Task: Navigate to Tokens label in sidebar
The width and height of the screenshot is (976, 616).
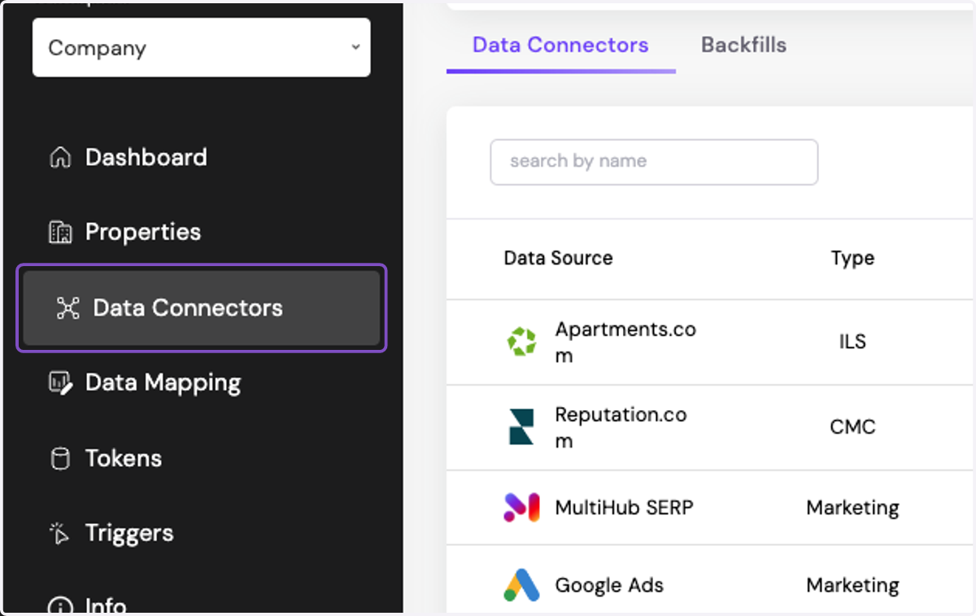Action: click(124, 458)
